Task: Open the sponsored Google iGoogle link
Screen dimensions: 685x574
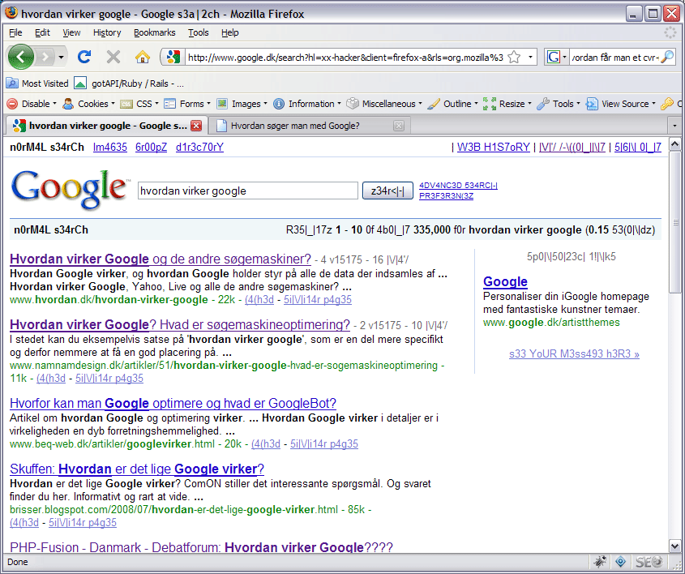Action: (505, 282)
